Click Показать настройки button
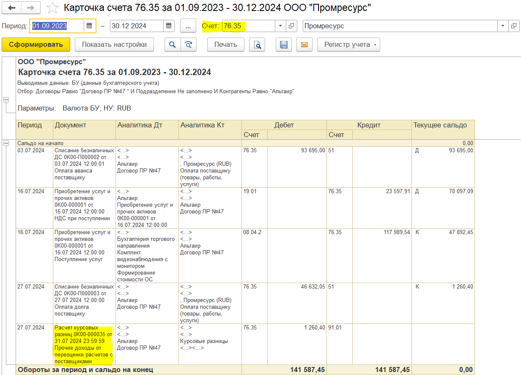This screenshot has width=521, height=375. click(114, 45)
